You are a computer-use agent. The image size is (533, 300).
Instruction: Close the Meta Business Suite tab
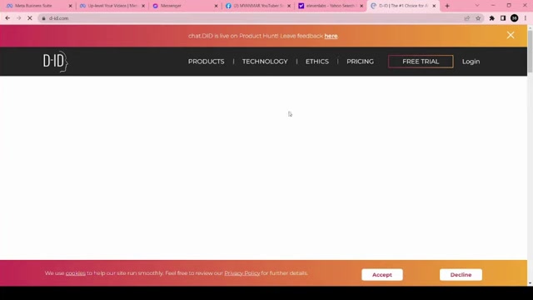[70, 6]
